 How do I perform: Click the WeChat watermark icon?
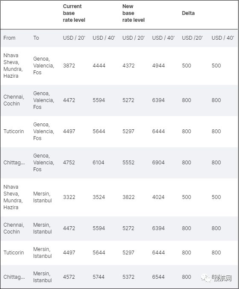point(206,278)
